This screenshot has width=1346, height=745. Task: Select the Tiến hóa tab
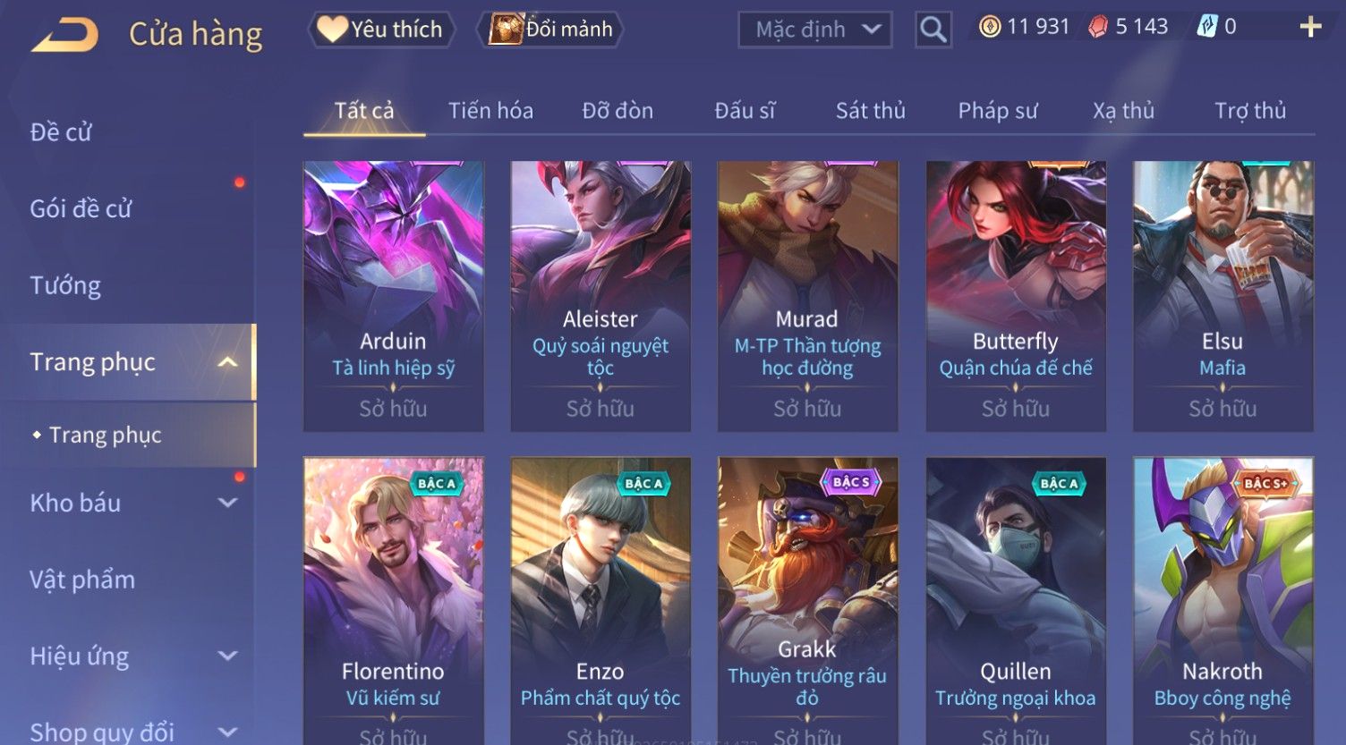490,111
